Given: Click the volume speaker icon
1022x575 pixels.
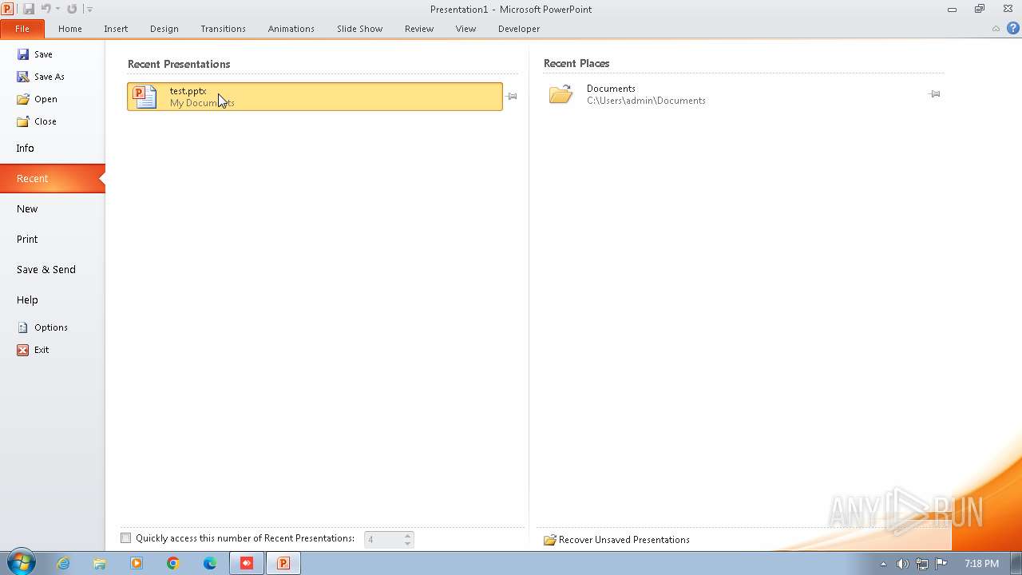Looking at the screenshot, I should (x=902, y=564).
